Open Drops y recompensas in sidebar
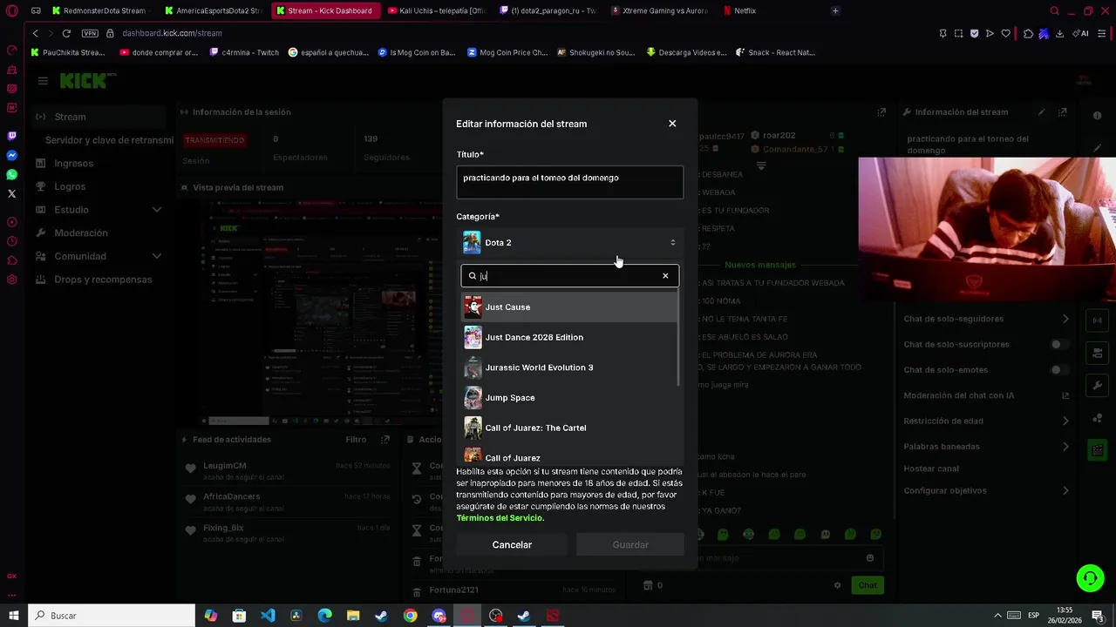1116x627 pixels. tap(103, 280)
